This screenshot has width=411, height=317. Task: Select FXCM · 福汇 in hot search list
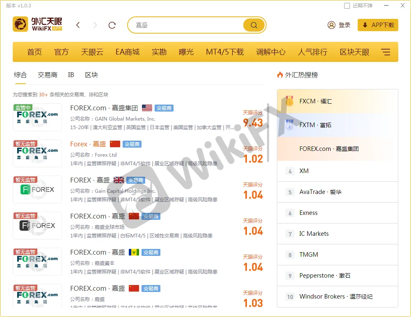click(338, 101)
